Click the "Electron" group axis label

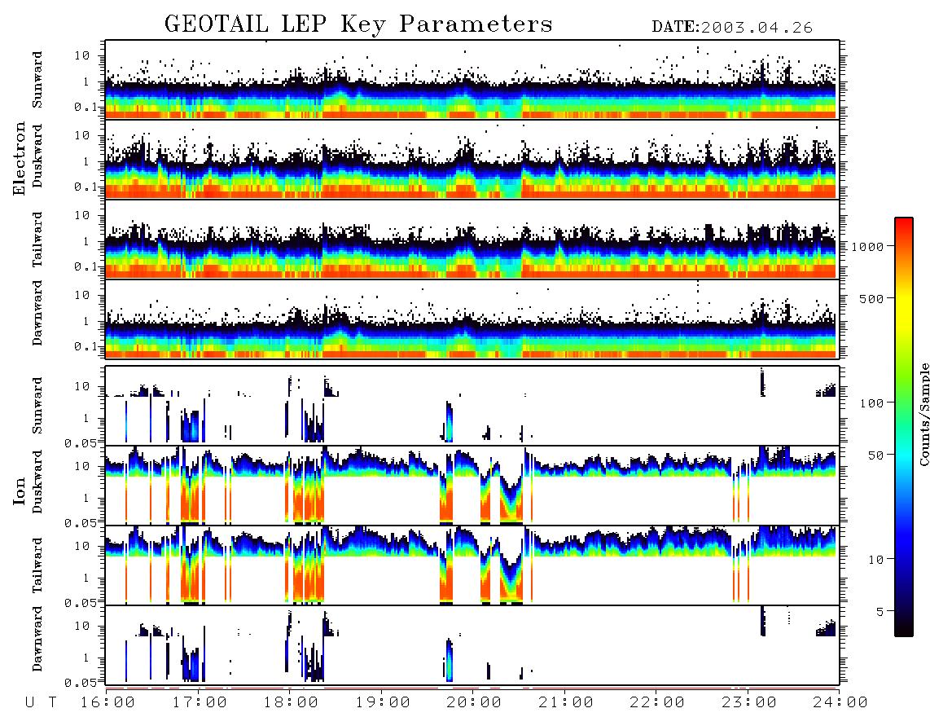pos(20,159)
